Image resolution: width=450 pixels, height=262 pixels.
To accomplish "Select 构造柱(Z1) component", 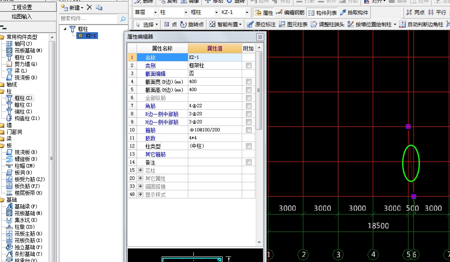I will click(x=23, y=118).
